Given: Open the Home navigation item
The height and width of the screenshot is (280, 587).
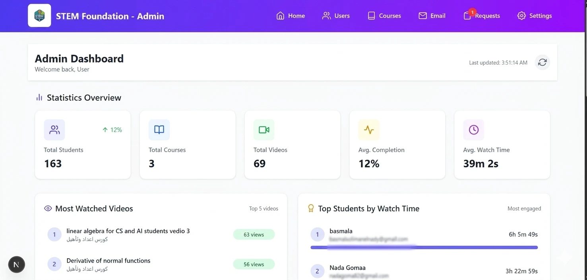Looking at the screenshot, I should 291,16.
